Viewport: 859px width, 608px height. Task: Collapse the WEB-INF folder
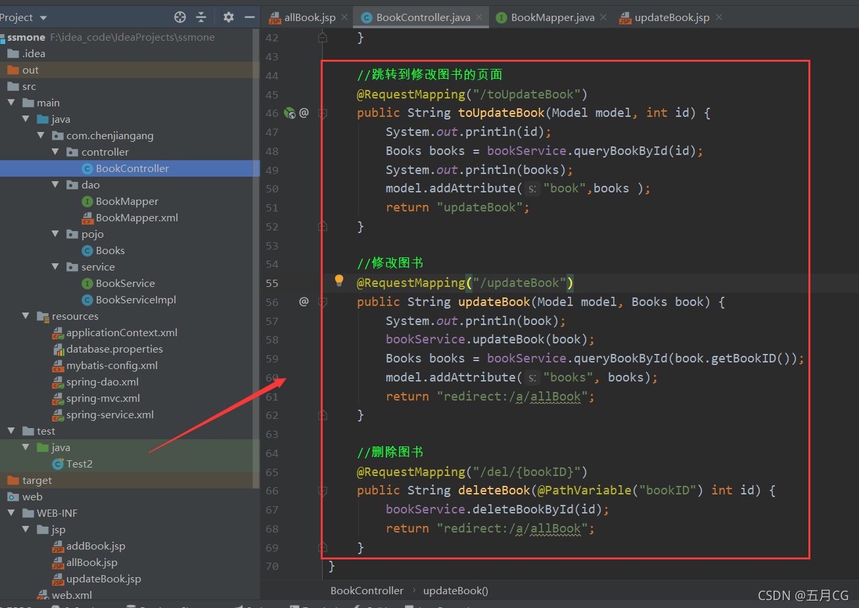coord(11,513)
